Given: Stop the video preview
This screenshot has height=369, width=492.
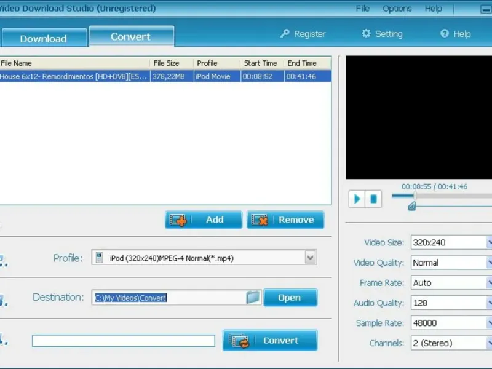Looking at the screenshot, I should (x=373, y=199).
